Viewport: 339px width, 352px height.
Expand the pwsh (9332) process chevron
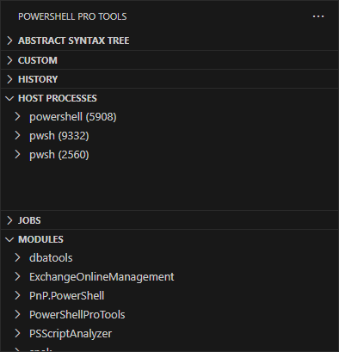pyautogui.click(x=17, y=135)
